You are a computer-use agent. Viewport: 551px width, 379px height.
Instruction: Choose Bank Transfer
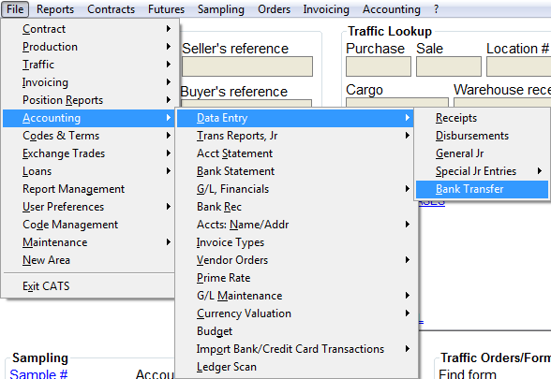pyautogui.click(x=482, y=189)
